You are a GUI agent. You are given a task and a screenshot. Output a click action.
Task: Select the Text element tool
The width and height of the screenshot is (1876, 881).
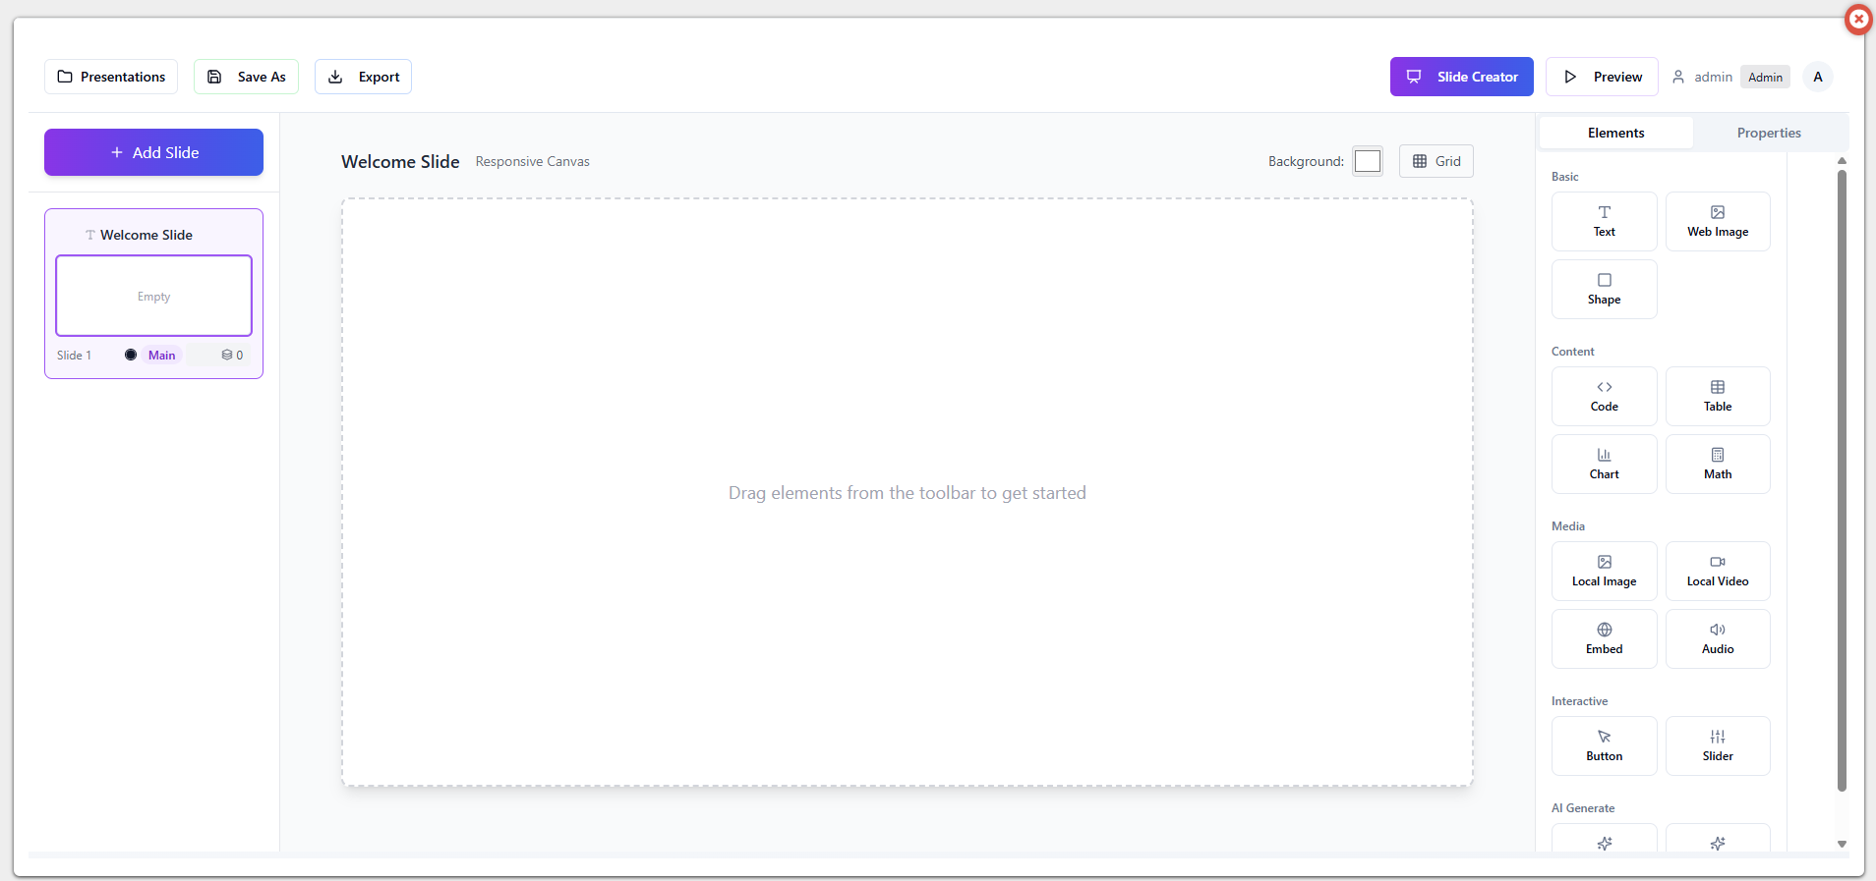1604,222
